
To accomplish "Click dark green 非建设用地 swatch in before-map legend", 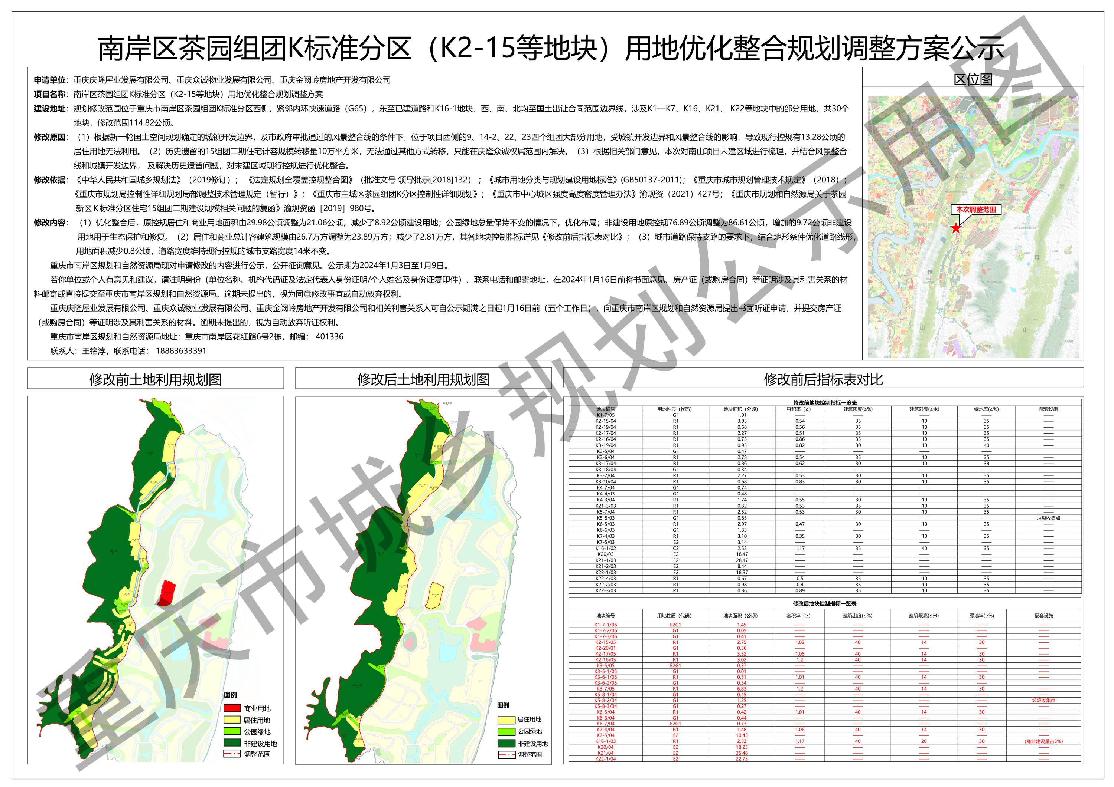I will point(232,743).
